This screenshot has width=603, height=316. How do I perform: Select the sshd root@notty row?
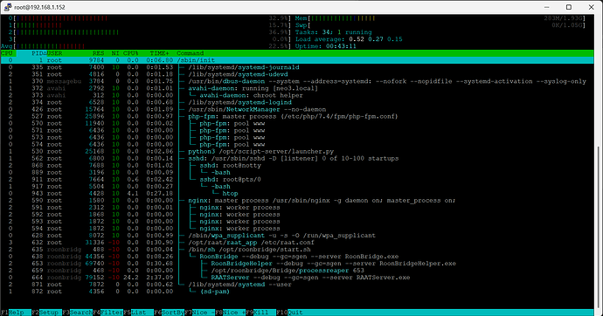(x=297, y=165)
